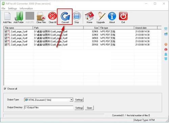Minimize the Pdf to All Converter window
This screenshot has width=169, height=123.
pyautogui.click(x=146, y=4)
